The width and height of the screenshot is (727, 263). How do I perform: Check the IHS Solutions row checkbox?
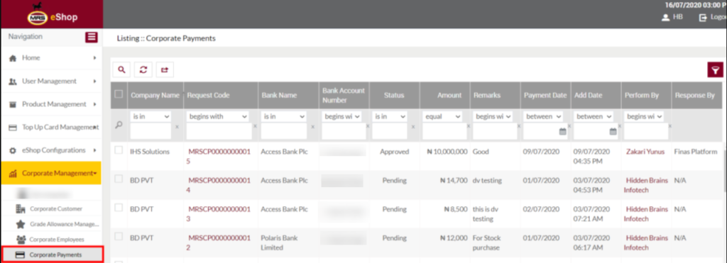[119, 150]
